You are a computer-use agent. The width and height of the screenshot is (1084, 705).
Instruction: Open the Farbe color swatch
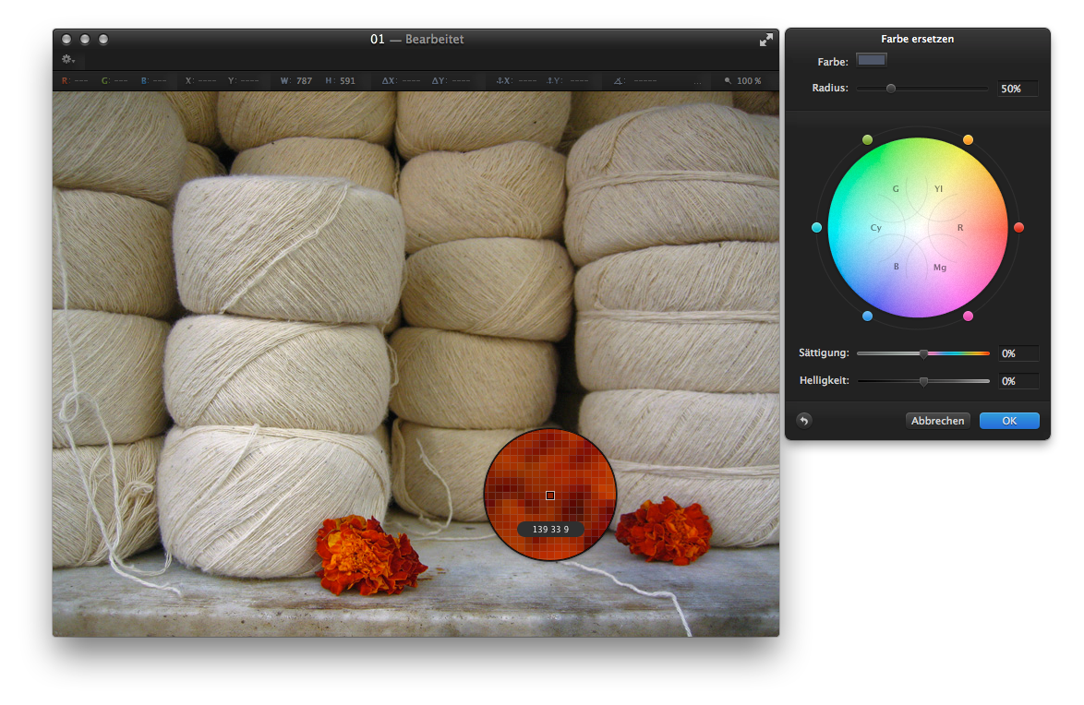[x=872, y=61]
